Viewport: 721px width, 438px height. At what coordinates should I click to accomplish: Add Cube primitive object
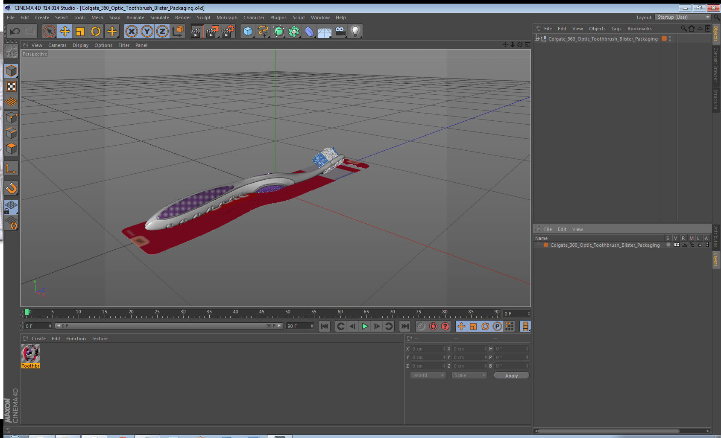[x=248, y=31]
